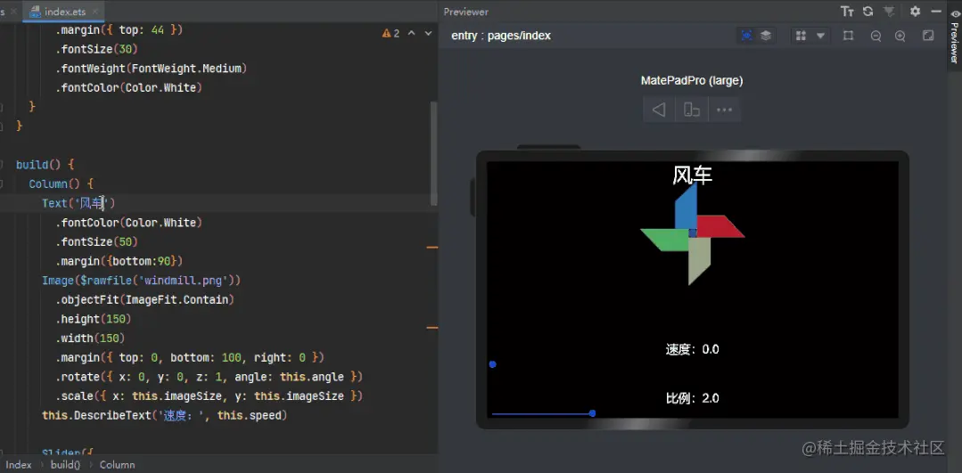Image resolution: width=962 pixels, height=473 pixels.
Task: Open Previewer settings gear
Action: point(915,12)
